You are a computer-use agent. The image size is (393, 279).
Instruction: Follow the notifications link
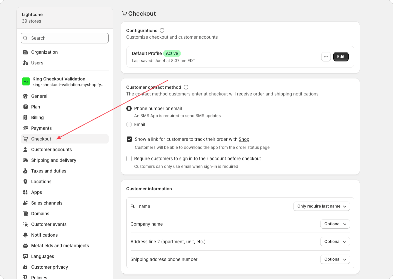click(306, 94)
